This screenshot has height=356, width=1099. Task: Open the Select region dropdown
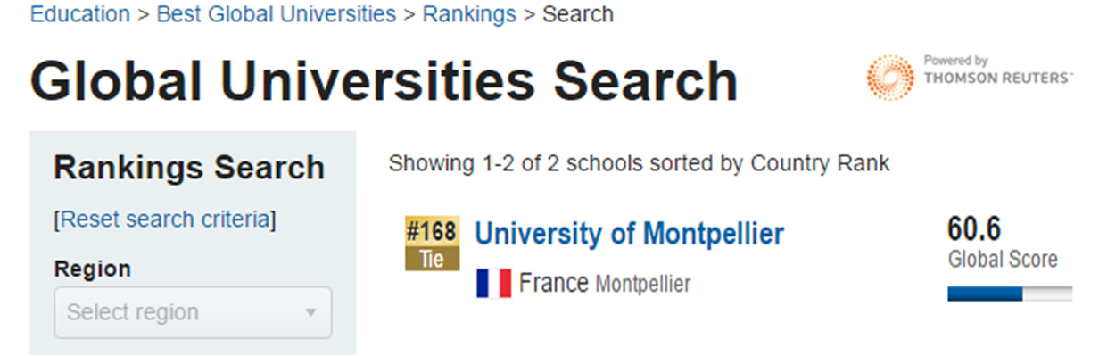point(193,312)
